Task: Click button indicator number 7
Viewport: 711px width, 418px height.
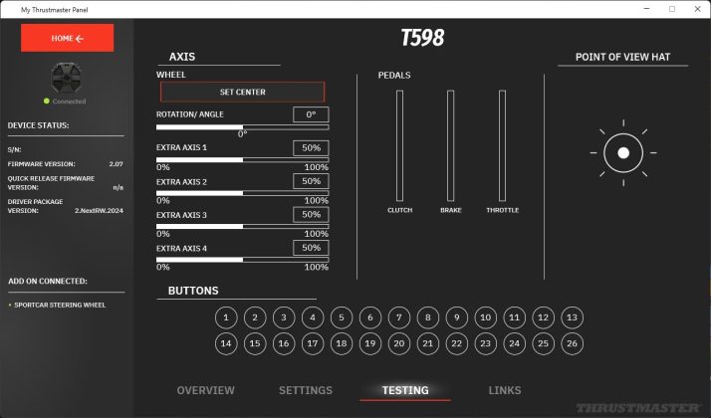Action: click(398, 318)
